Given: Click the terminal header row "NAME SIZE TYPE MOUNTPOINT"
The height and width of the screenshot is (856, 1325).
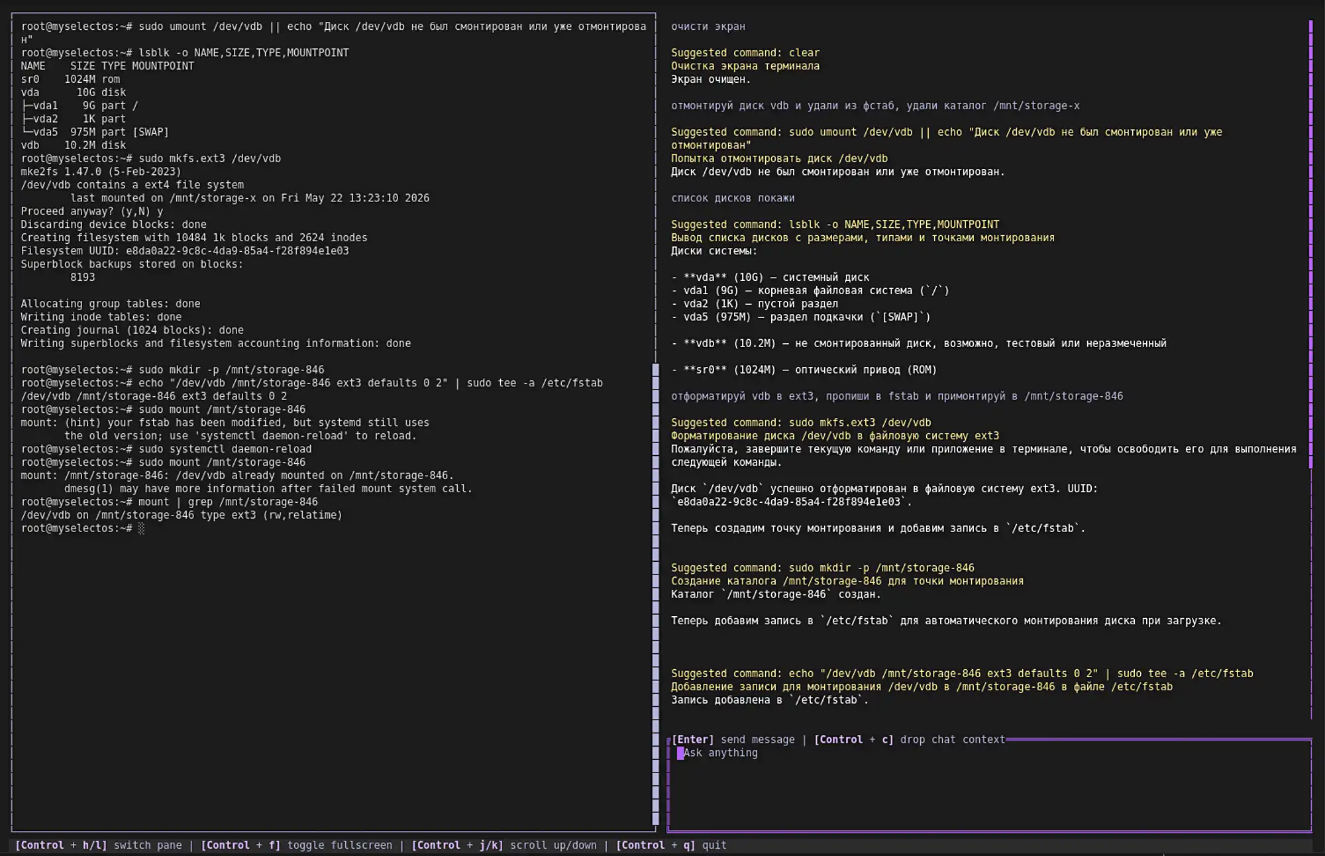Looking at the screenshot, I should (107, 66).
